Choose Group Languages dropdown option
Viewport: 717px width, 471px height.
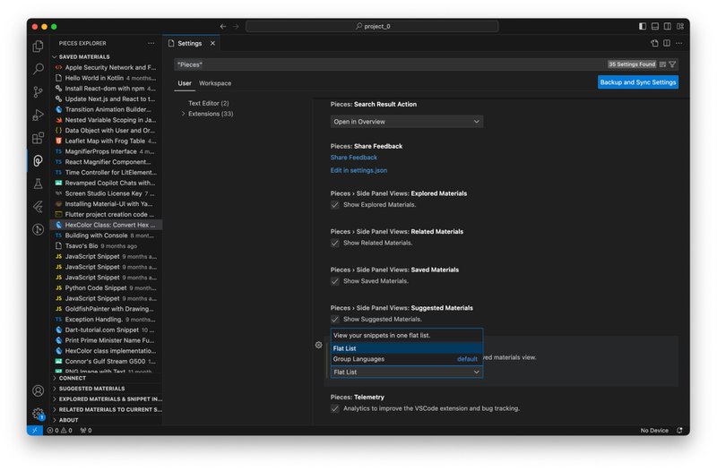(x=407, y=359)
